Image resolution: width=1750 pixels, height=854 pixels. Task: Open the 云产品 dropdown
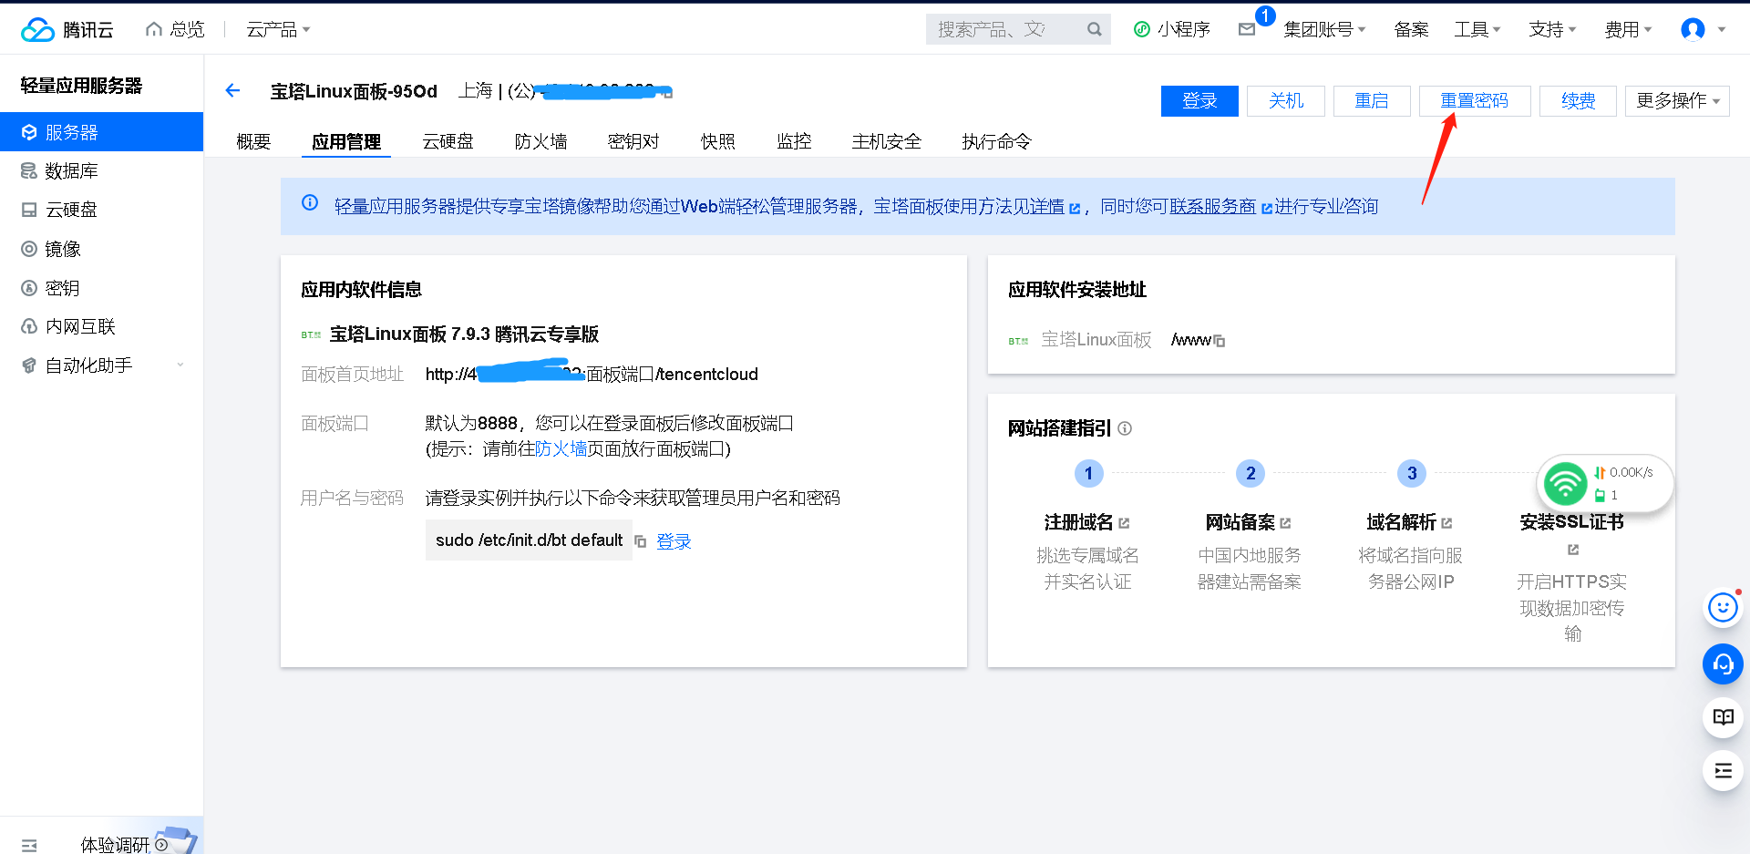pos(278,29)
